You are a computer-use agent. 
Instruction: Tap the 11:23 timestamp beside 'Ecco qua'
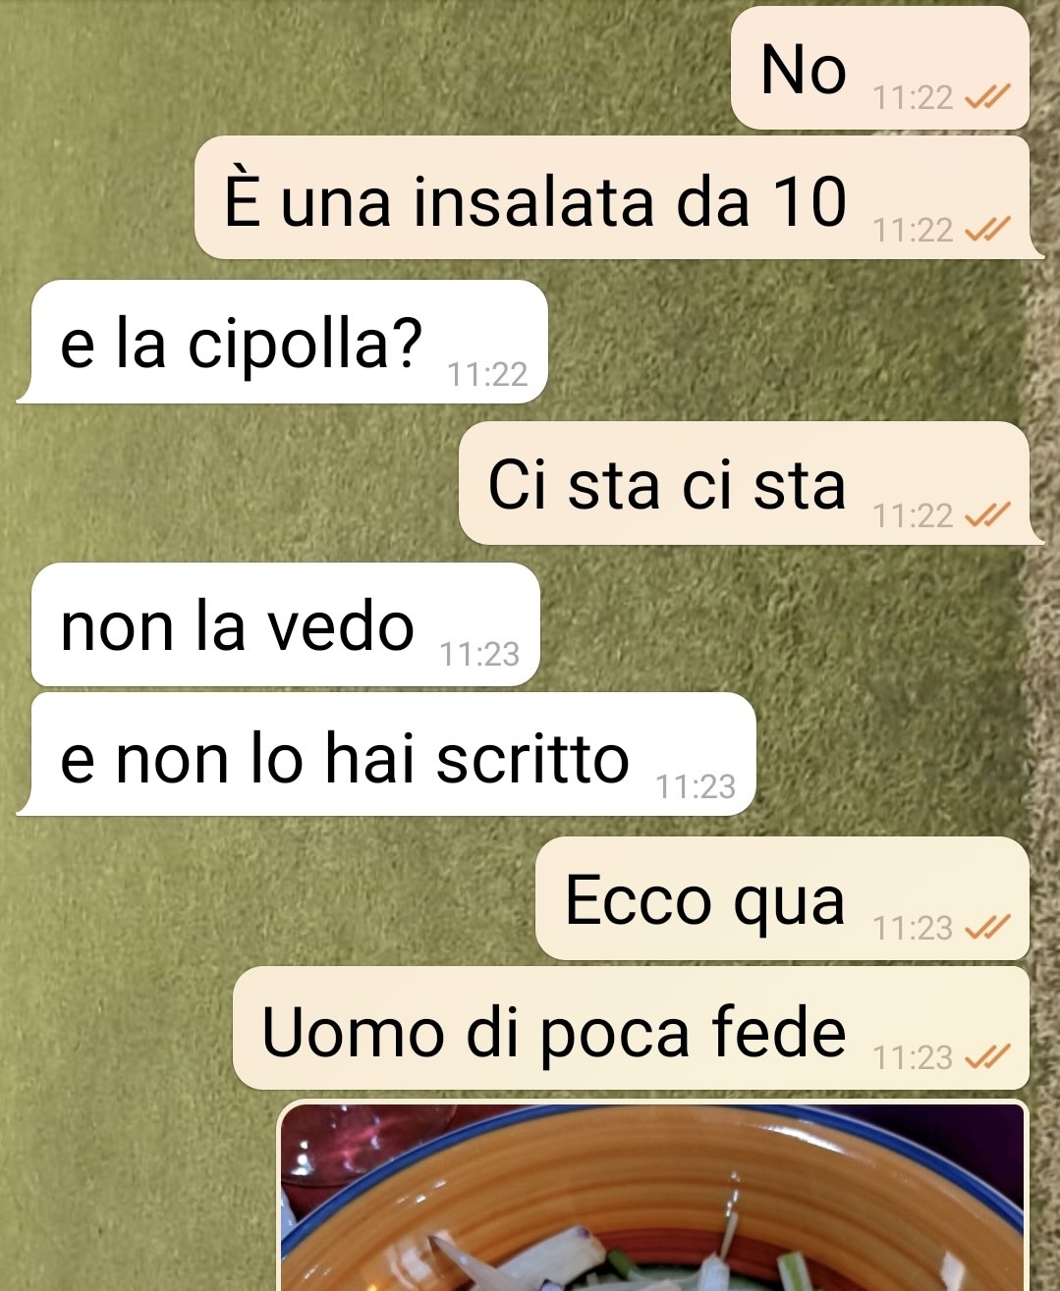click(x=913, y=927)
